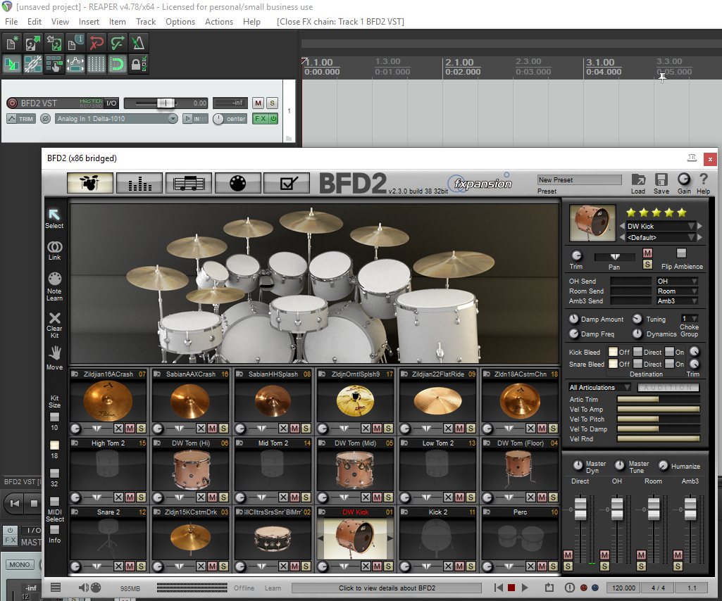
Task: Mute the BFD2 VST track in REAPER
Action: tap(259, 103)
